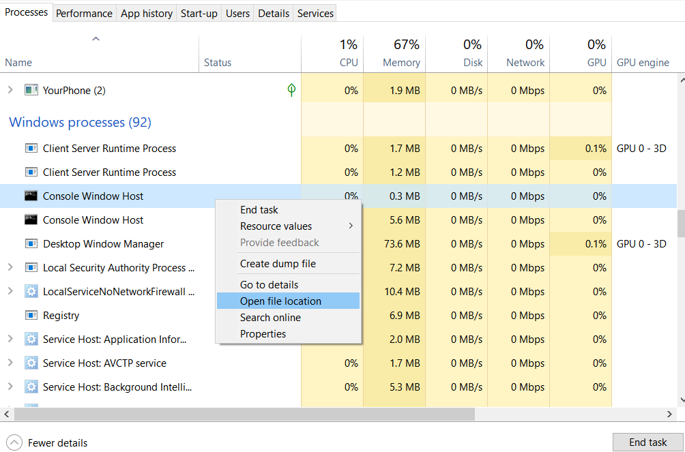Click the Console Window Host process icon

tap(31, 196)
